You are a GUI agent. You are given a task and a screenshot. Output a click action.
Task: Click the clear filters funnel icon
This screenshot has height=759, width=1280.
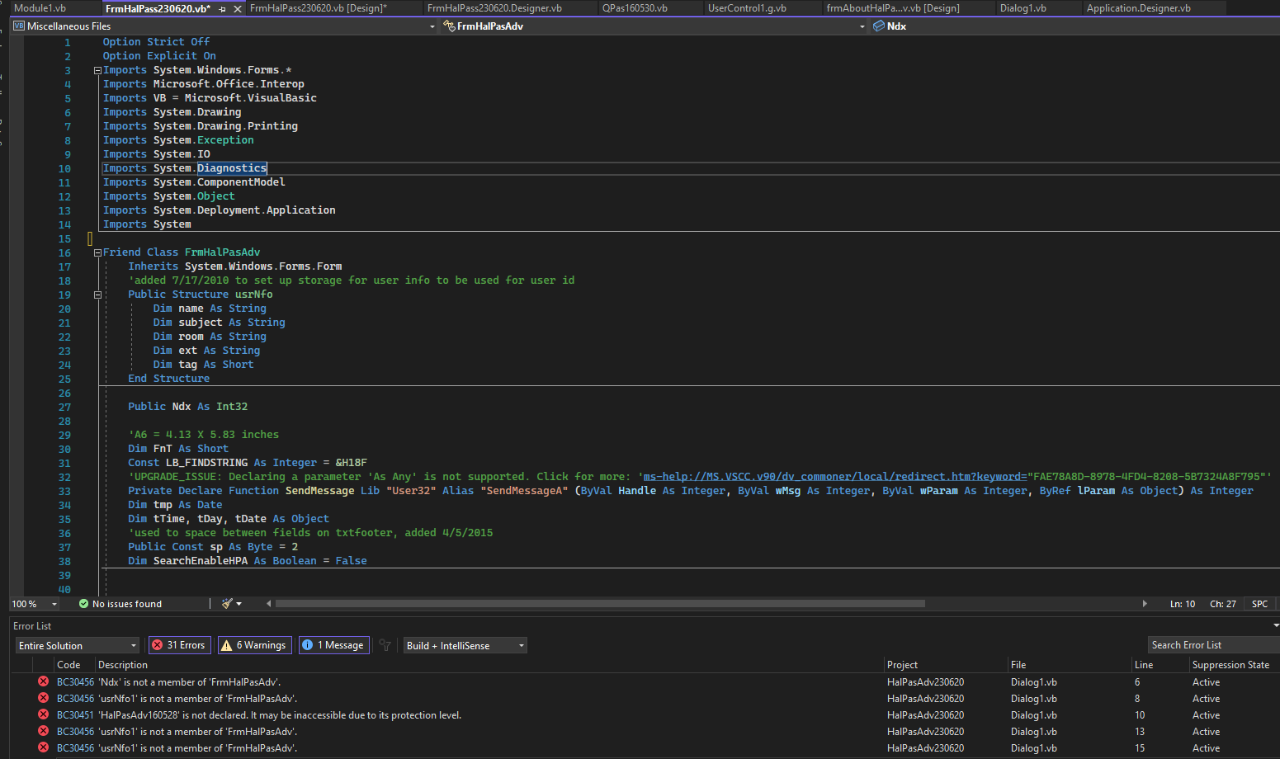coord(385,645)
